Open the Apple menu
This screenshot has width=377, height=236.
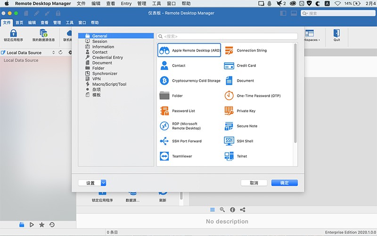[x=7, y=3]
